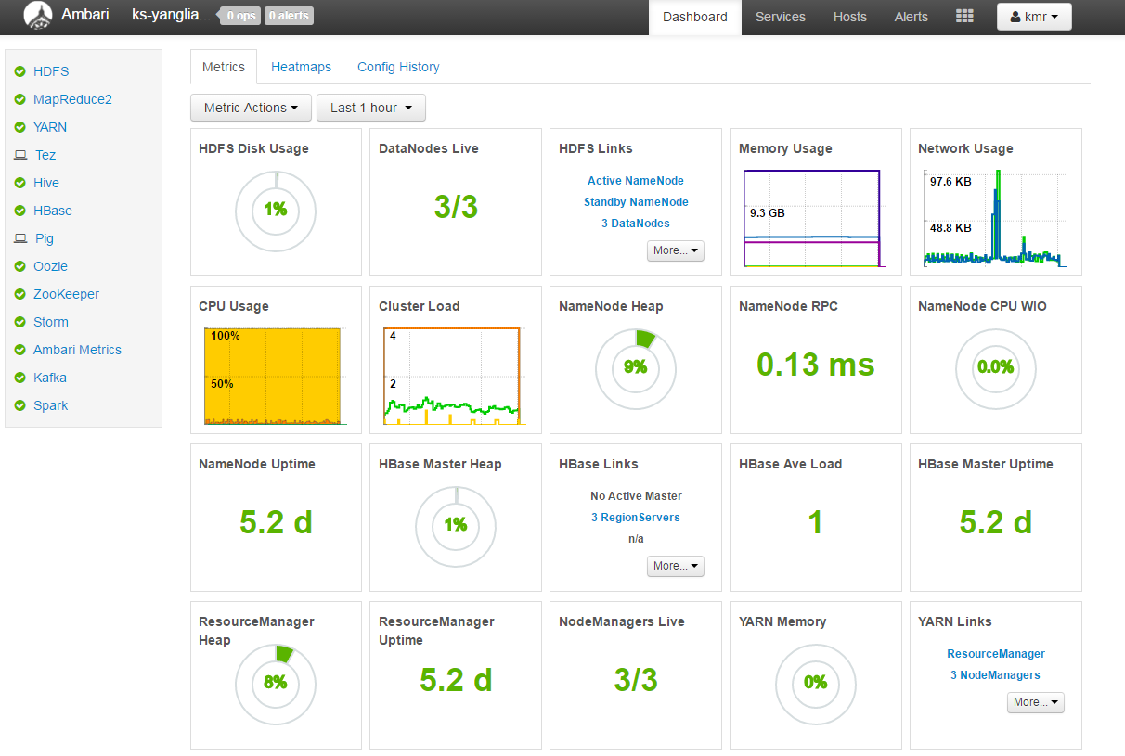Open the Standby NameNode link
The image size is (1125, 756).
pyautogui.click(x=636, y=202)
